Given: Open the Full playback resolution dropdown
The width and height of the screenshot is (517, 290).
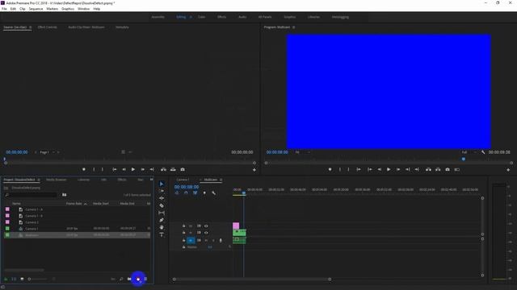Looking at the screenshot, I should click(x=469, y=152).
